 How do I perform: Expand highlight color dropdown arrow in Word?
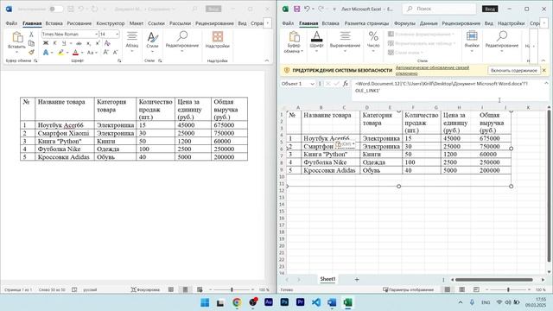[67, 53]
